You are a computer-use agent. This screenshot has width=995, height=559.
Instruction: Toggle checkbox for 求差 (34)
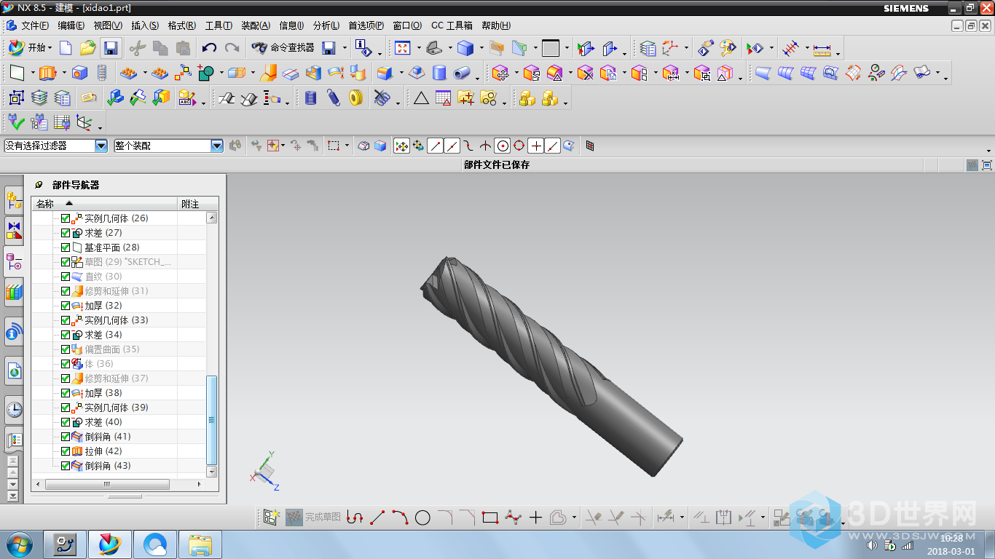click(66, 335)
